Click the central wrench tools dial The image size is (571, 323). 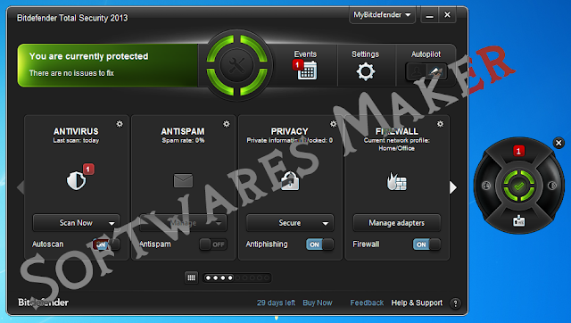click(236, 65)
